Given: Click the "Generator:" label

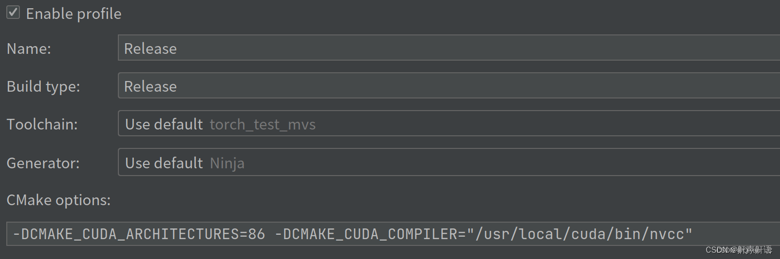Looking at the screenshot, I should (43, 163).
